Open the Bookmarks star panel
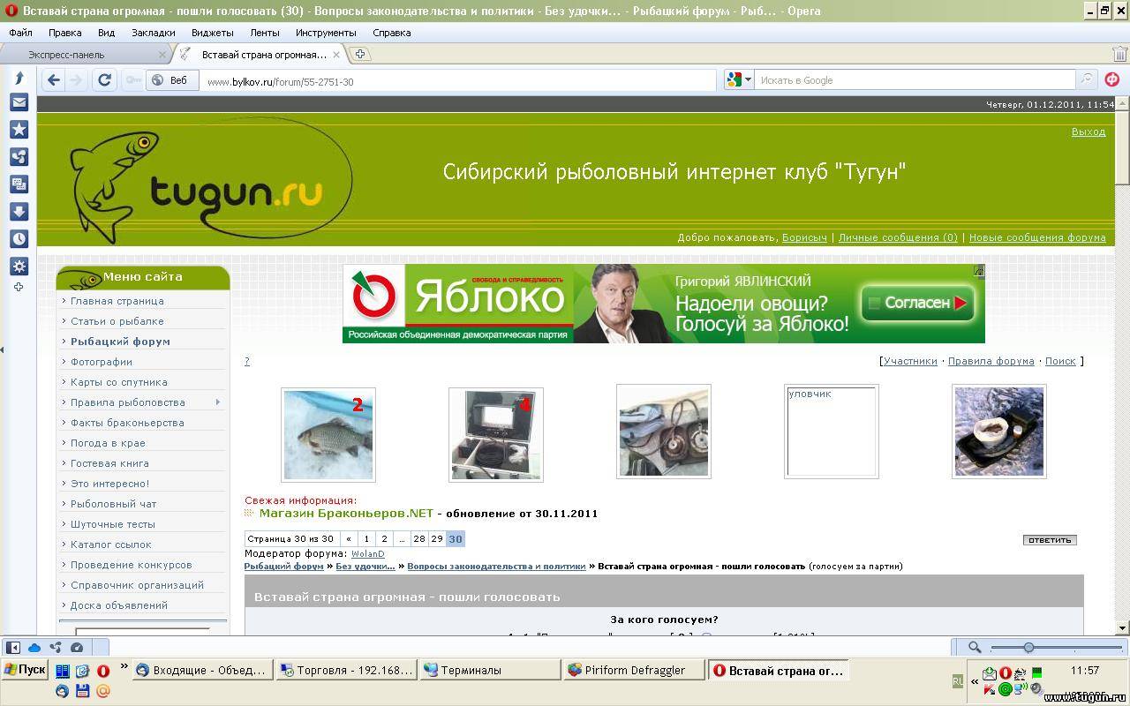Image resolution: width=1130 pixels, height=706 pixels. click(19, 130)
